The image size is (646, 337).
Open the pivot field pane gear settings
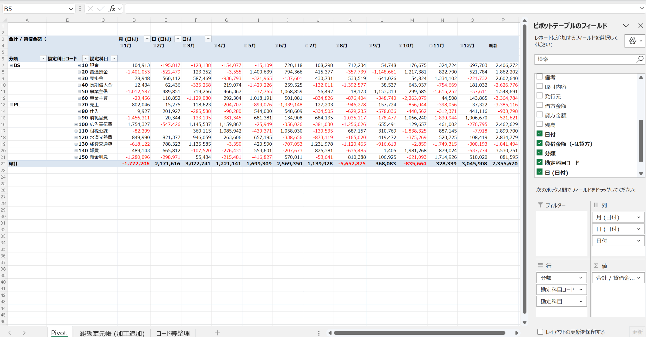coord(635,41)
